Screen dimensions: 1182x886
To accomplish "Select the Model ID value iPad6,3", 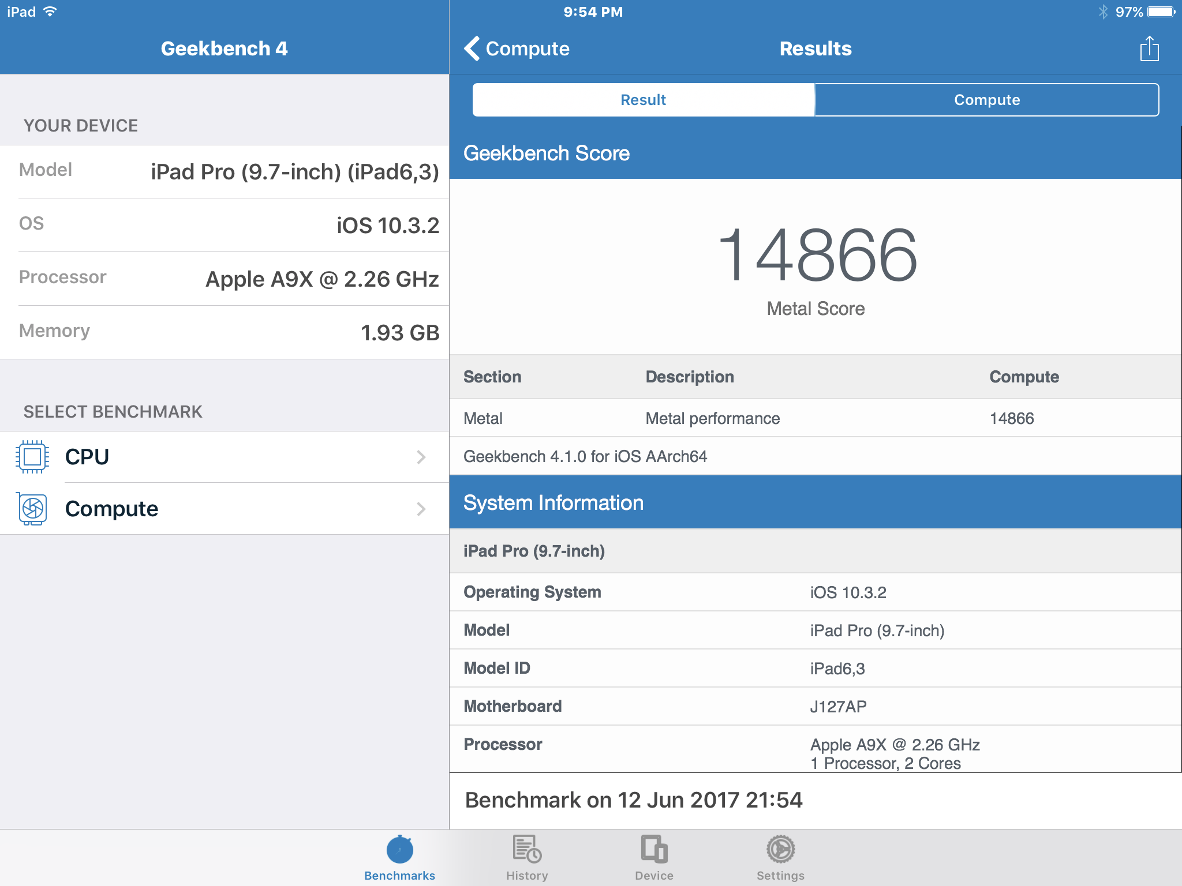I will (x=837, y=669).
